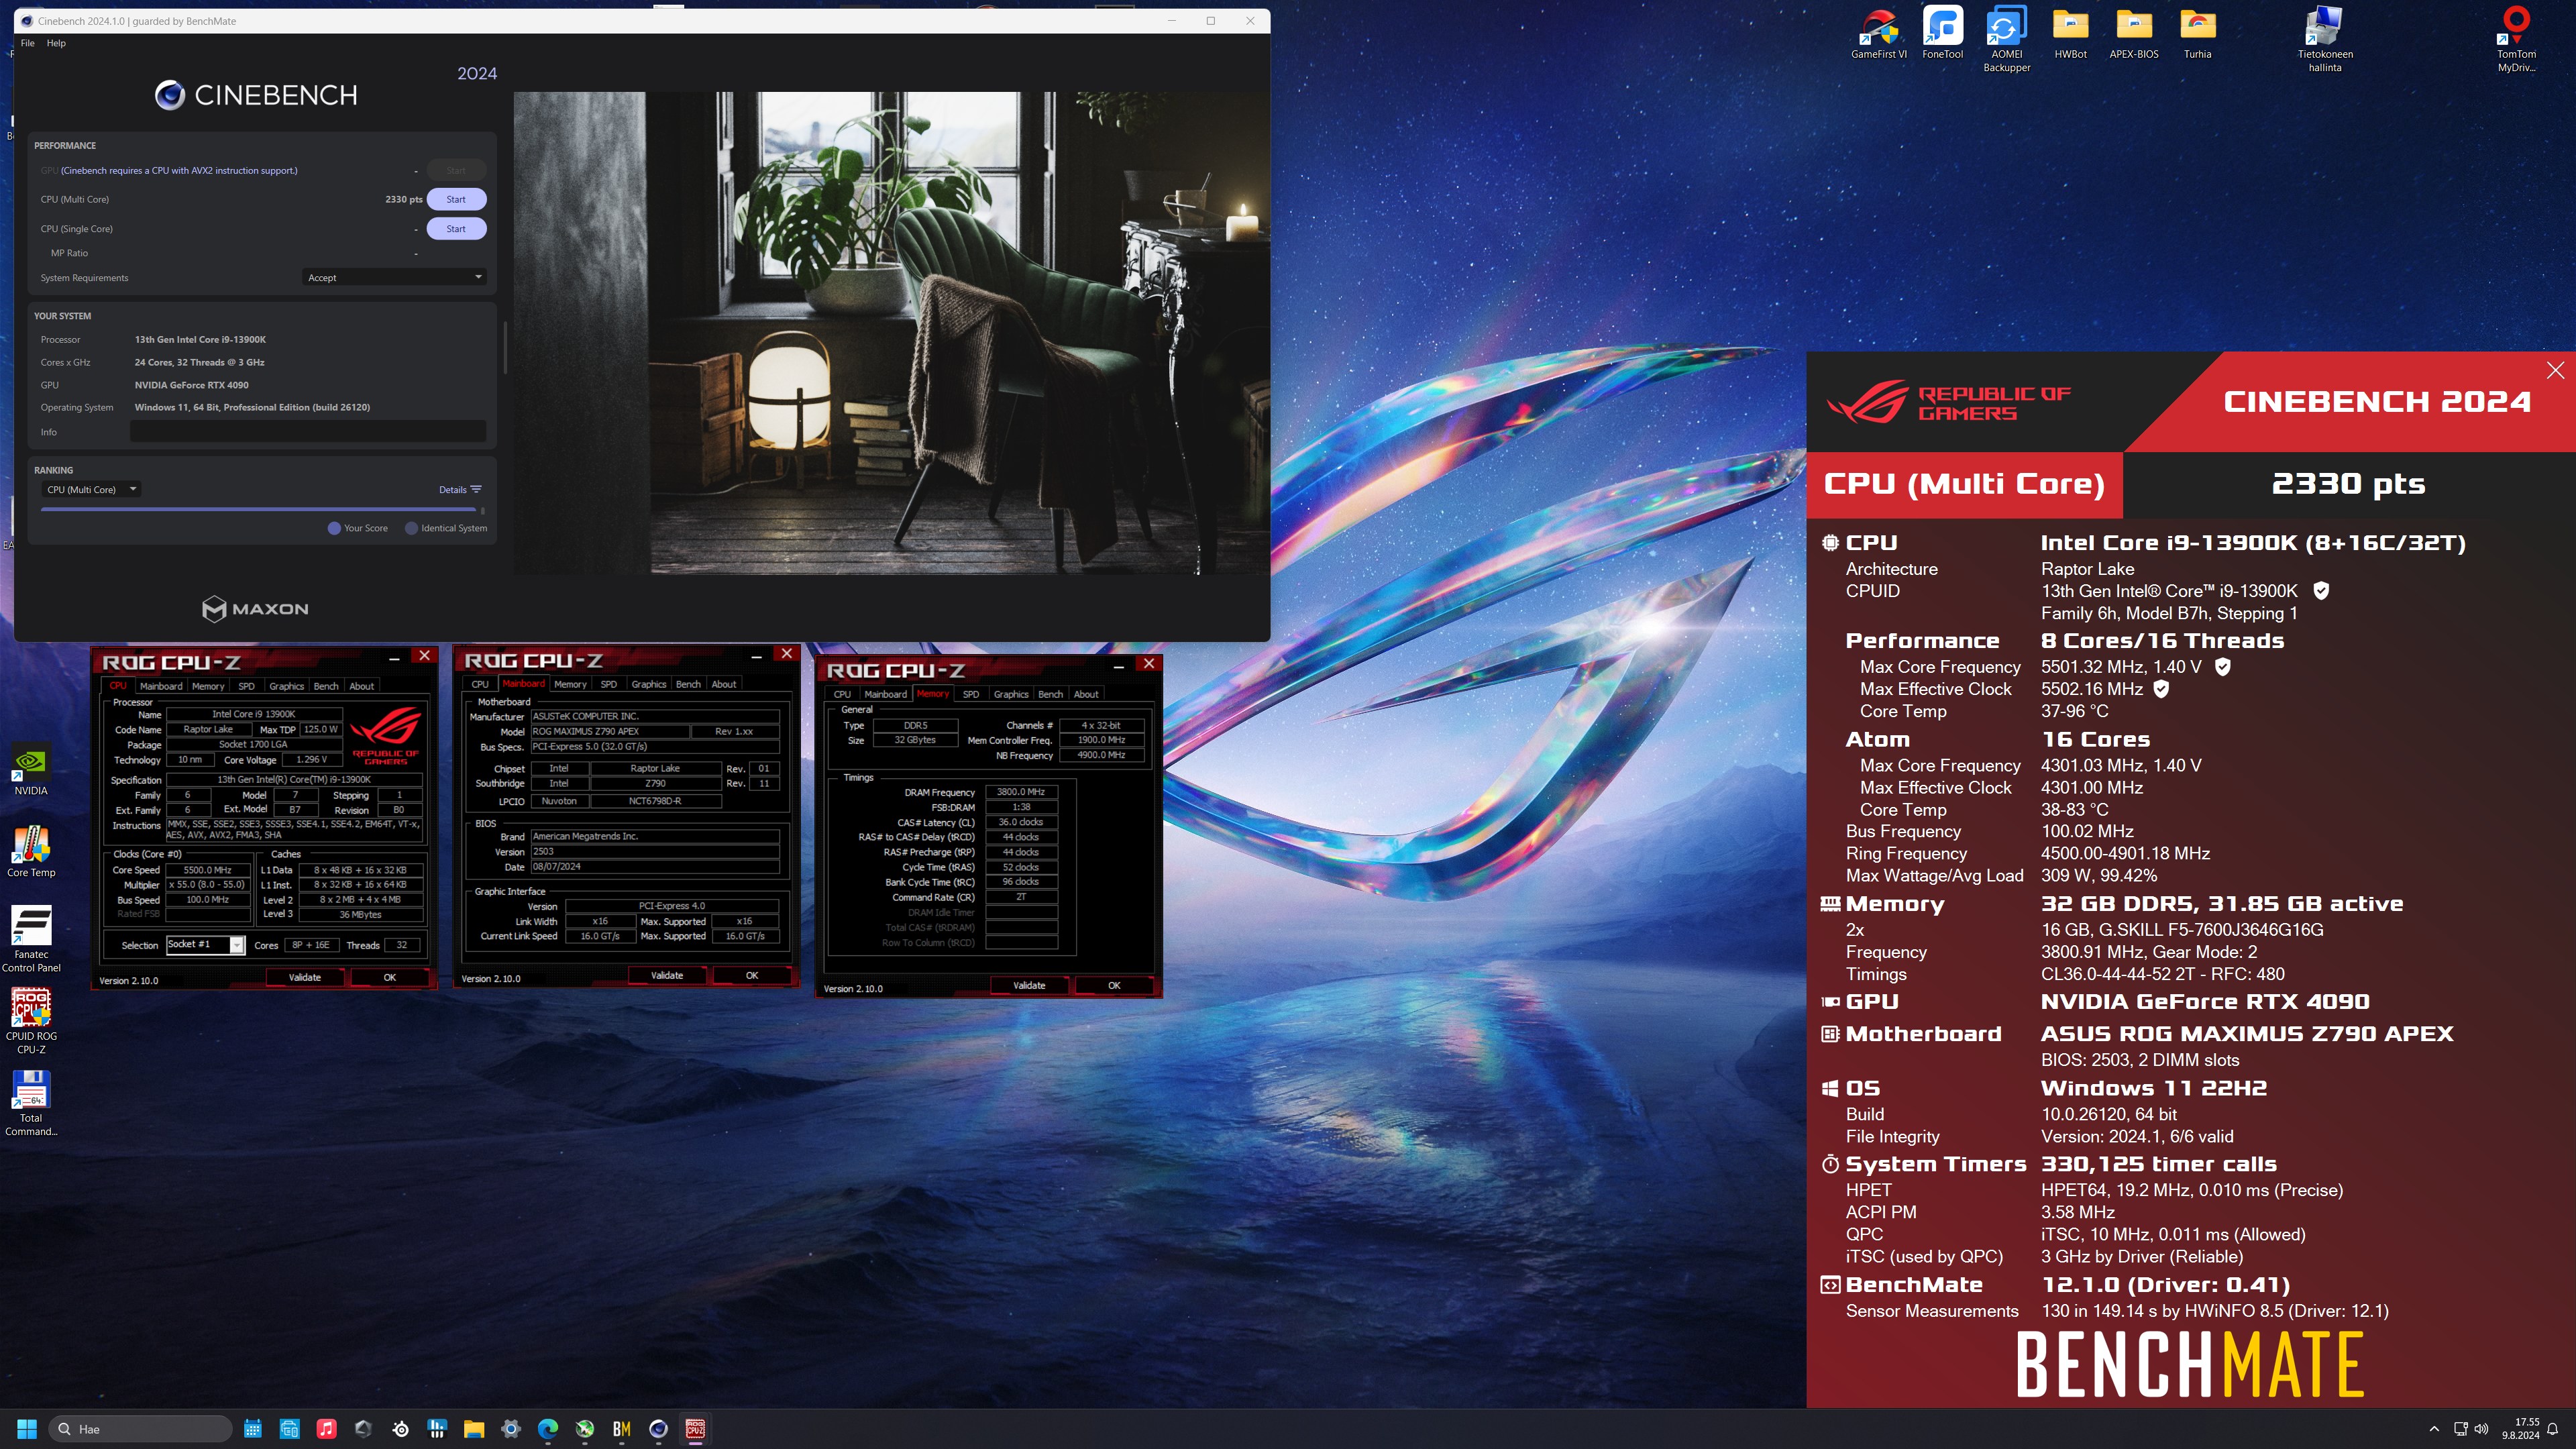Image resolution: width=2576 pixels, height=1449 pixels.
Task: Open CPU tab in CPU-Z Memory window
Action: 842,694
